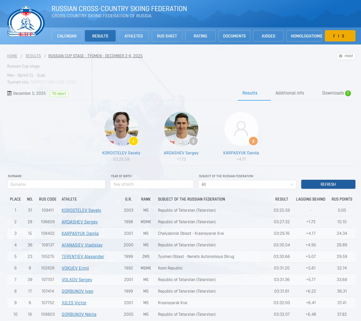361x321 pixels.
Task: Go to the Athletes section
Action: [x=134, y=36]
